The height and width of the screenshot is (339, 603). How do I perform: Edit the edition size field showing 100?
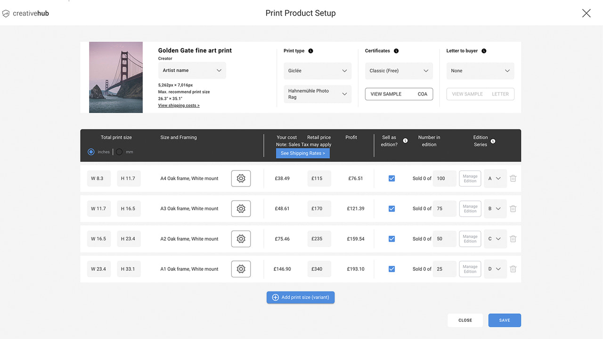[x=444, y=178]
